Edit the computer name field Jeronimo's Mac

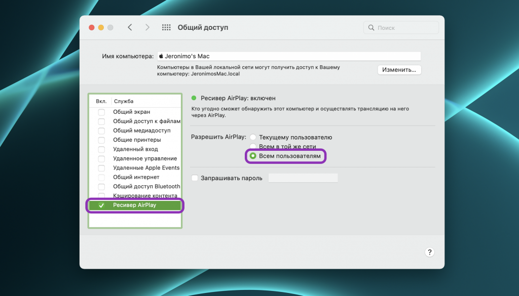tap(289, 56)
